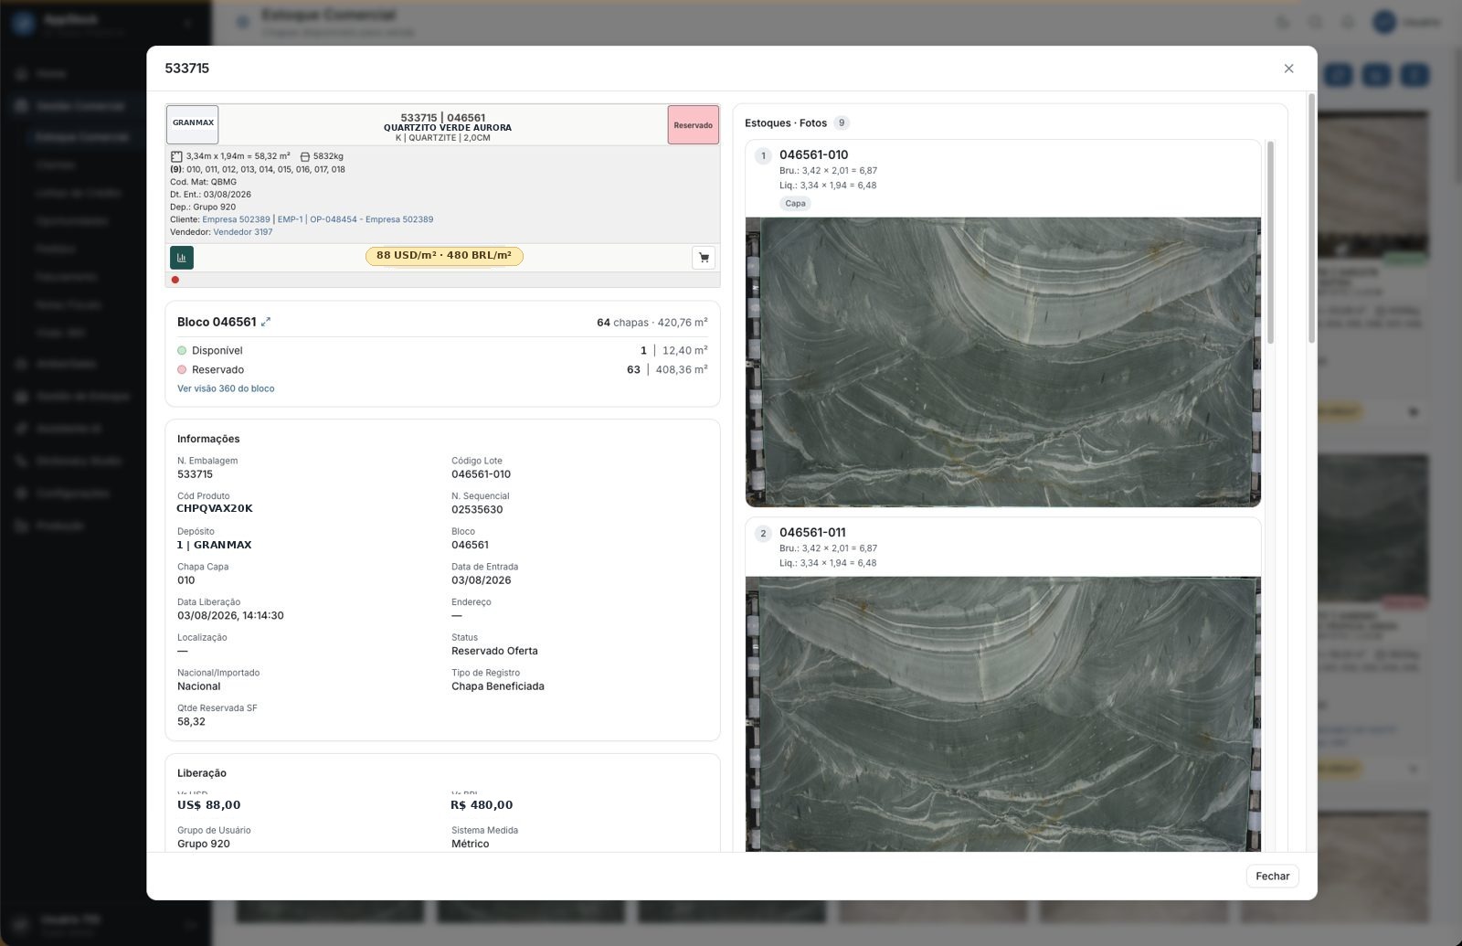Click the number 2 badge of photo 046561-011
1462x946 pixels.
point(764,534)
